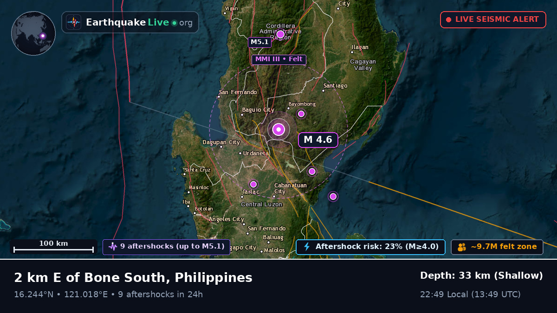Open the ~9.7M felt zone chip
The height and width of the screenshot is (313, 557).
click(497, 247)
